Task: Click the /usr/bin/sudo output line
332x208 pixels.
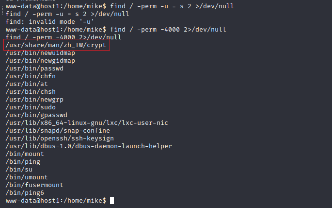Action: pos(31,107)
